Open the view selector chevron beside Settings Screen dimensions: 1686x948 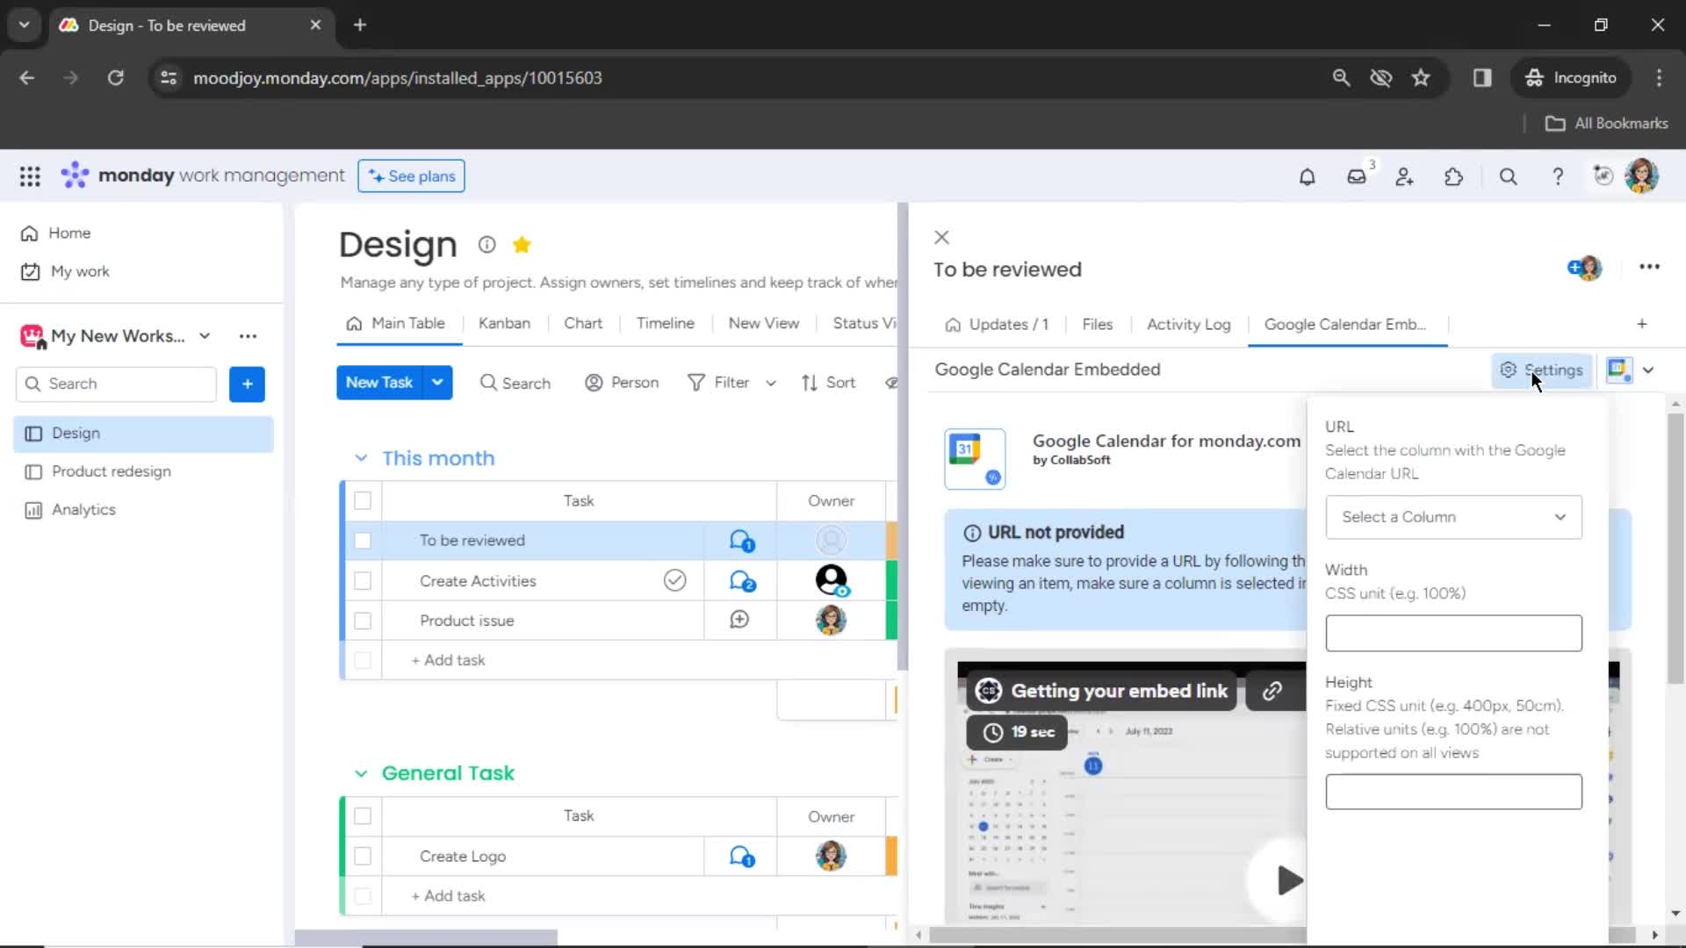[x=1648, y=370]
